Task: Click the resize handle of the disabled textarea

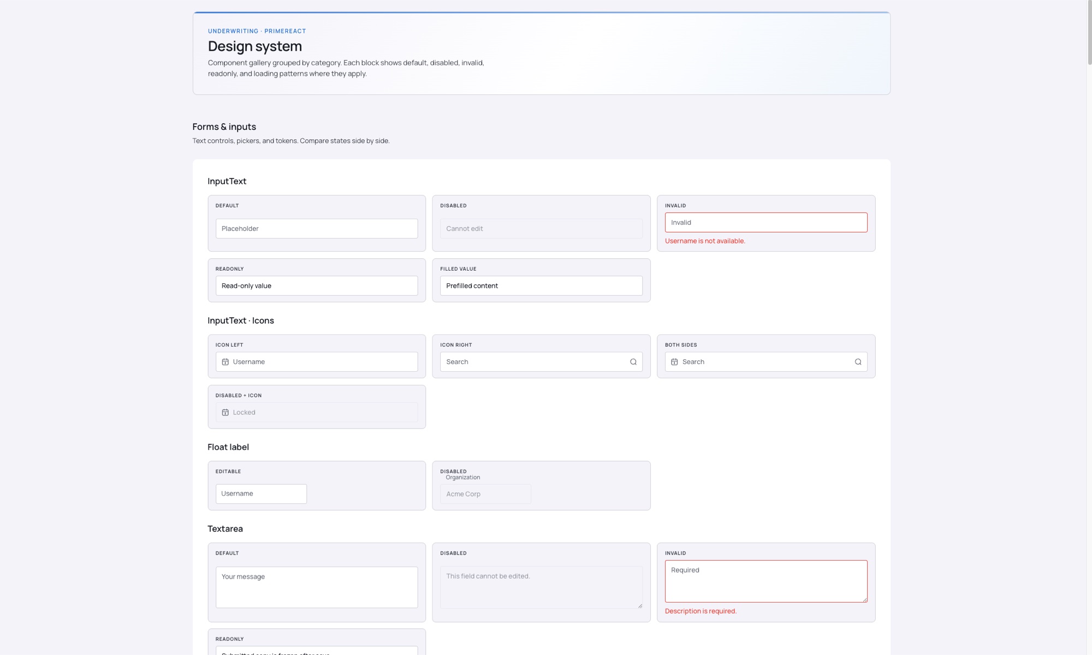Action: click(x=640, y=605)
